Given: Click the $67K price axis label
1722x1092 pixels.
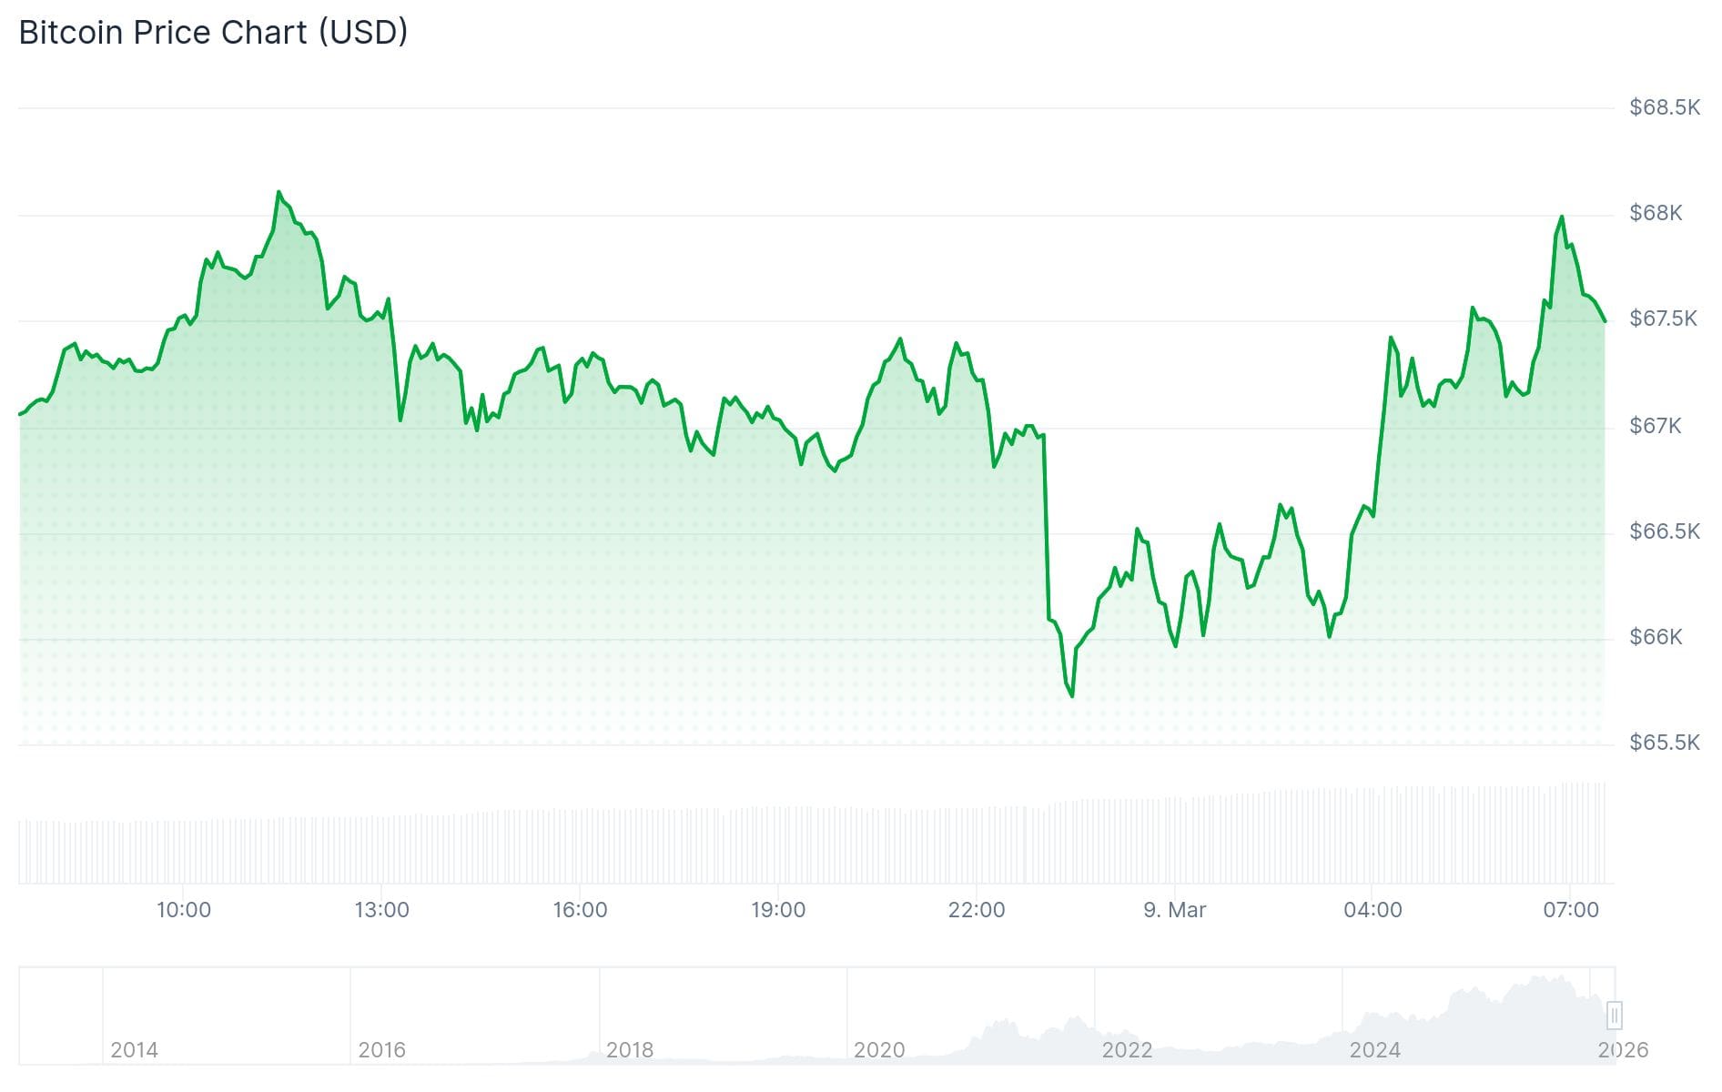Looking at the screenshot, I should coord(1656,426).
